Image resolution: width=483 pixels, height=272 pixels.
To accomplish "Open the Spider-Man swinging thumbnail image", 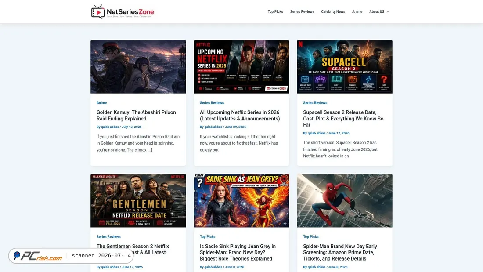I will (345, 200).
